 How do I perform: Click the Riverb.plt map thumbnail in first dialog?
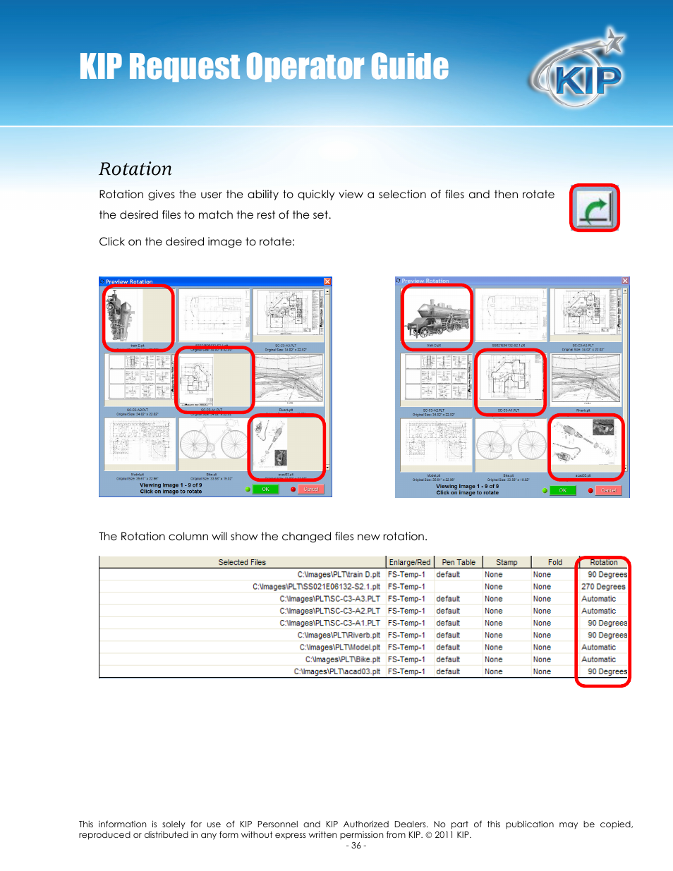(x=287, y=380)
